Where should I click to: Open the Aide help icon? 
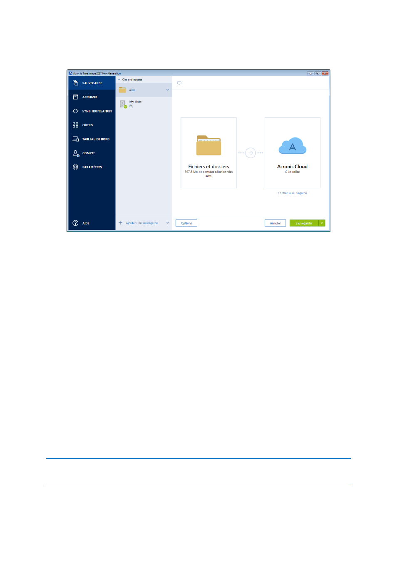point(75,223)
